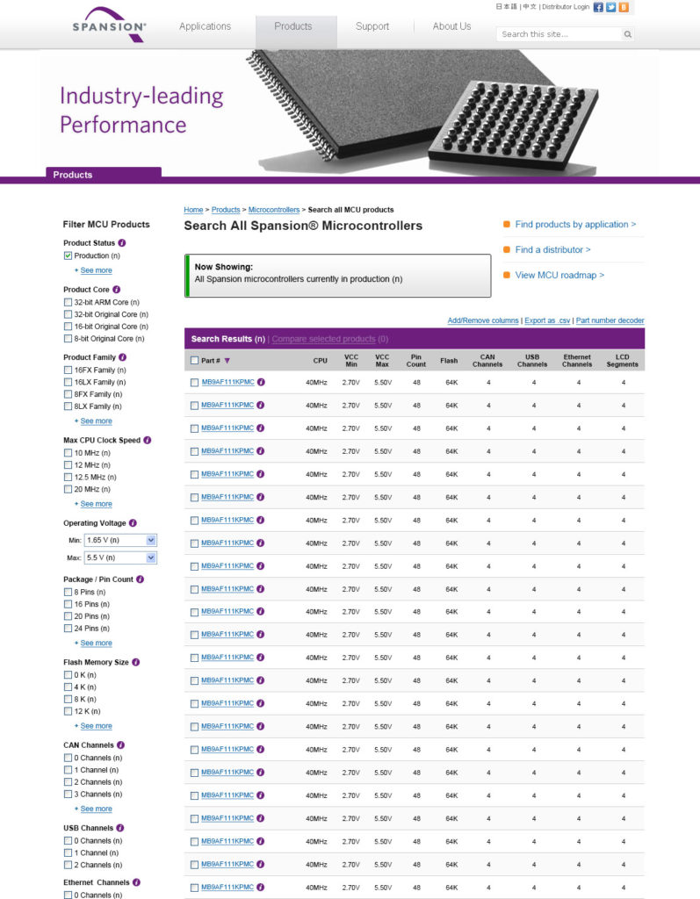The image size is (700, 899).
Task: Tick the 16FX Family checkbox
Action: click(x=68, y=370)
